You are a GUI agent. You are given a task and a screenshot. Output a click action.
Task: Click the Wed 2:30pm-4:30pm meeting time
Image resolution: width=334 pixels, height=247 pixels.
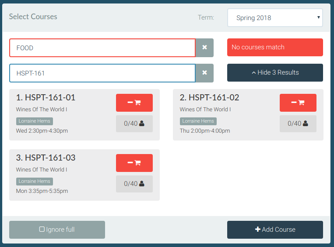click(42, 130)
